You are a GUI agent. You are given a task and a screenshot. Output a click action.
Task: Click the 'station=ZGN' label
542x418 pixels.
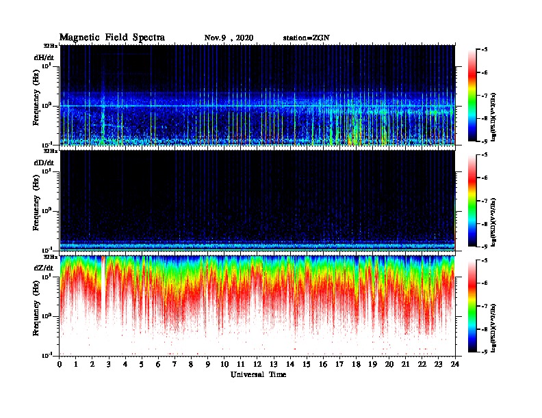pyautogui.click(x=306, y=38)
